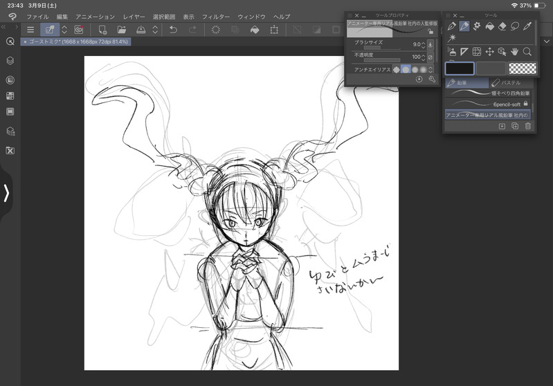Open the アニメーション menu
The image size is (553, 386).
pyautogui.click(x=96, y=17)
